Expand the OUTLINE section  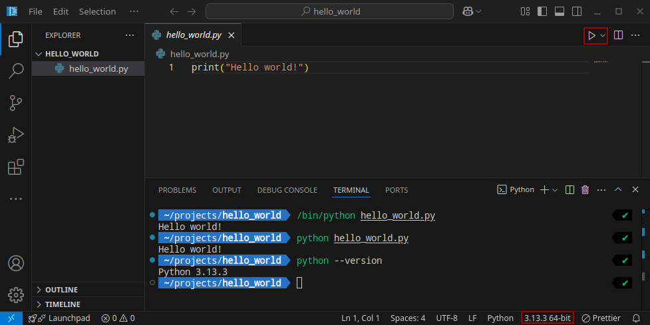point(88,289)
